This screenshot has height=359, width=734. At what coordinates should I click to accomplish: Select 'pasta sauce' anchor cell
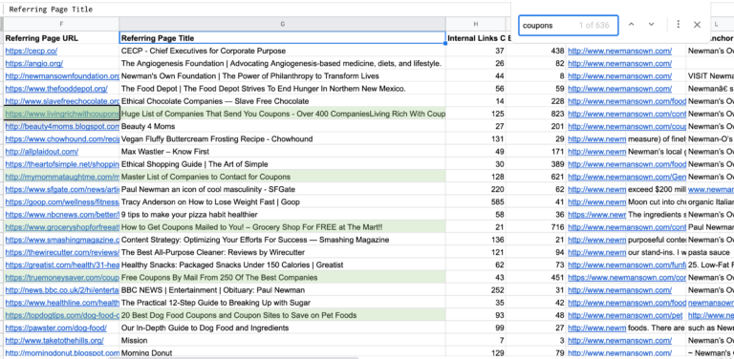click(x=710, y=252)
